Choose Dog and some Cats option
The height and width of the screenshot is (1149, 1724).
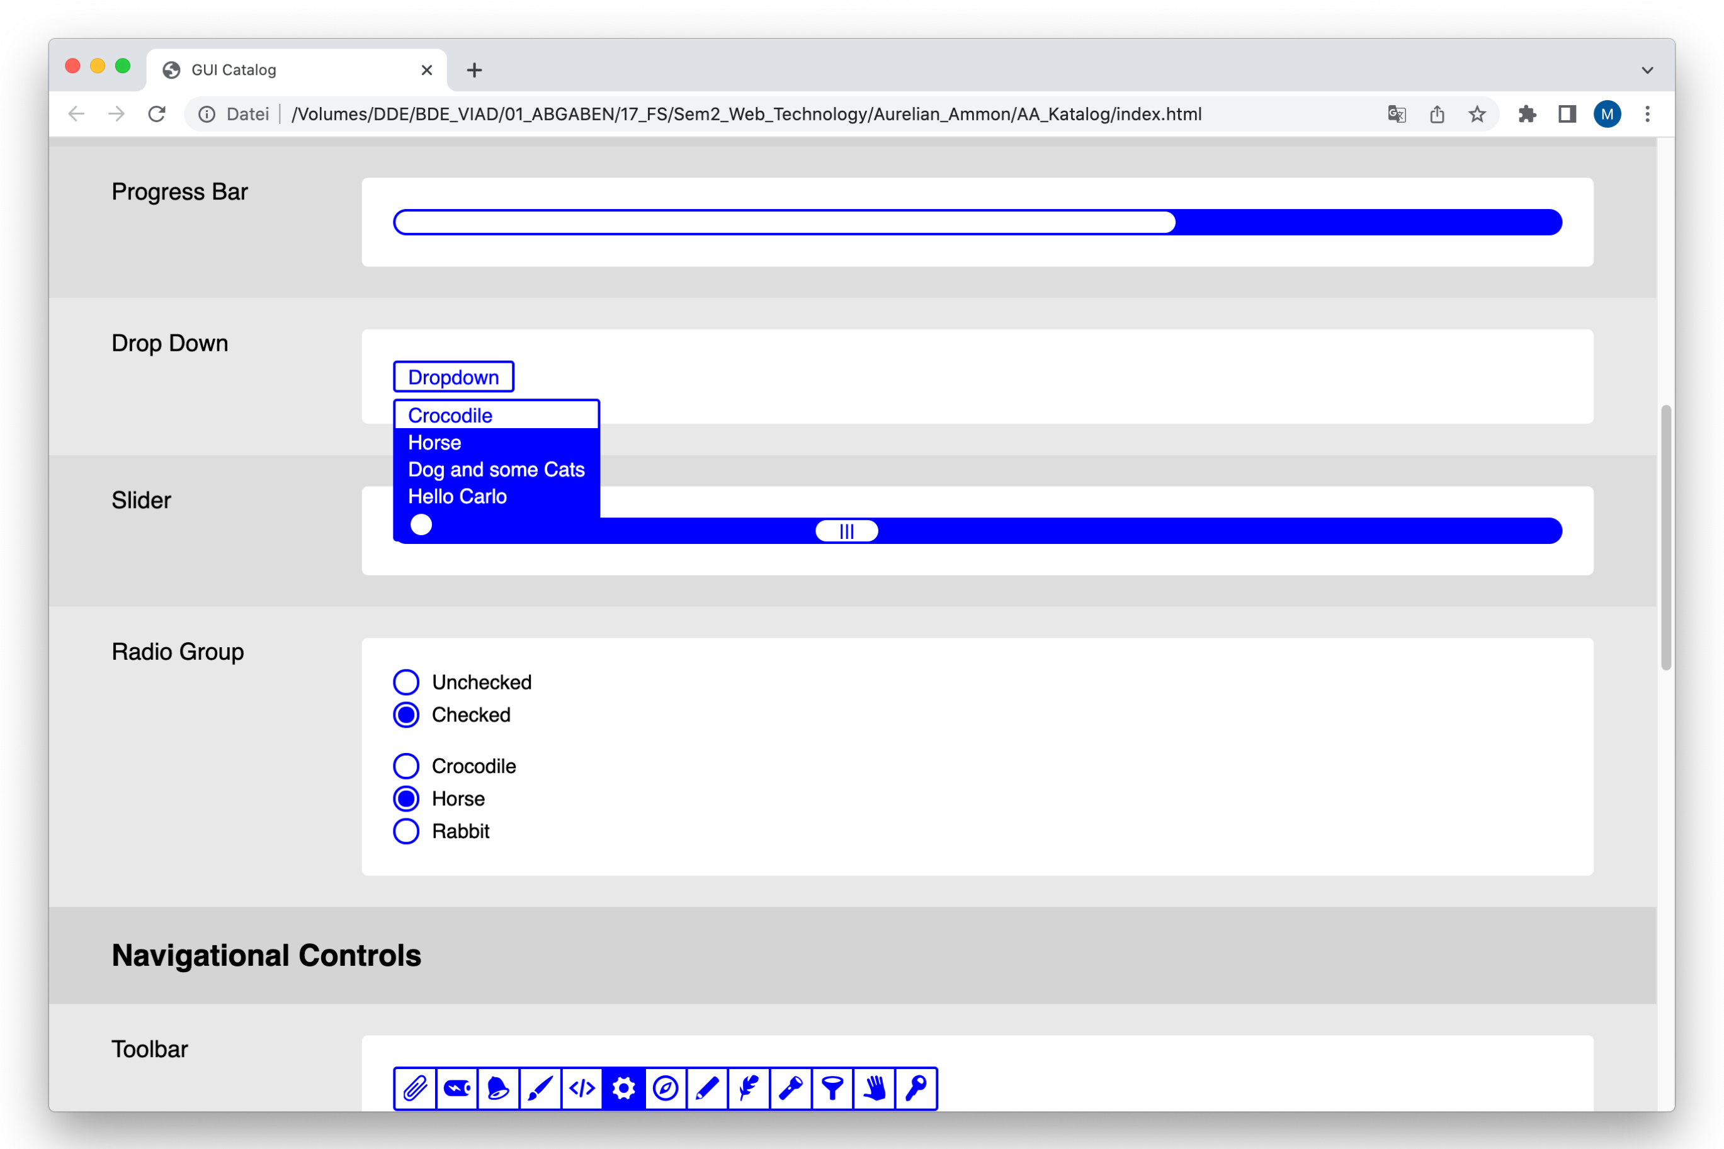496,470
